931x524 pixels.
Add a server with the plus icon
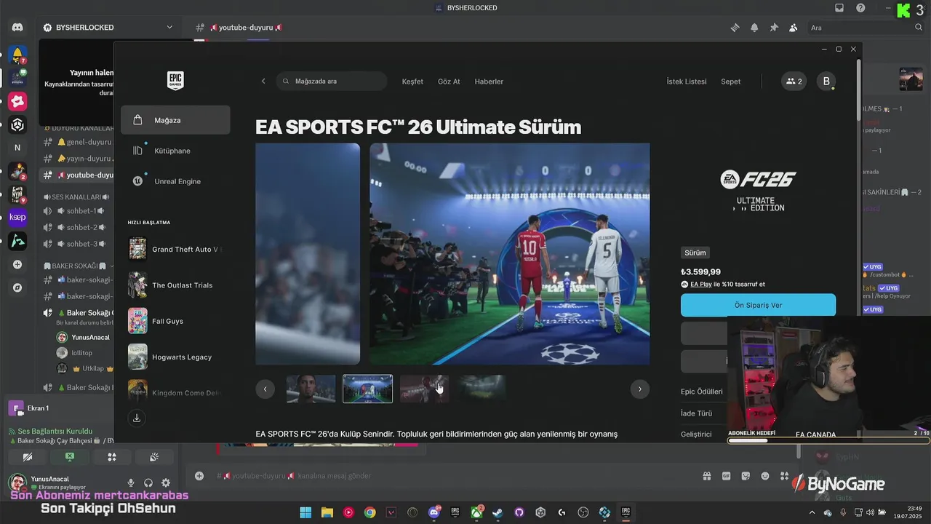(x=17, y=264)
